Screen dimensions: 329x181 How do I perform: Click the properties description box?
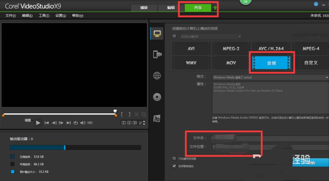(x=270, y=98)
